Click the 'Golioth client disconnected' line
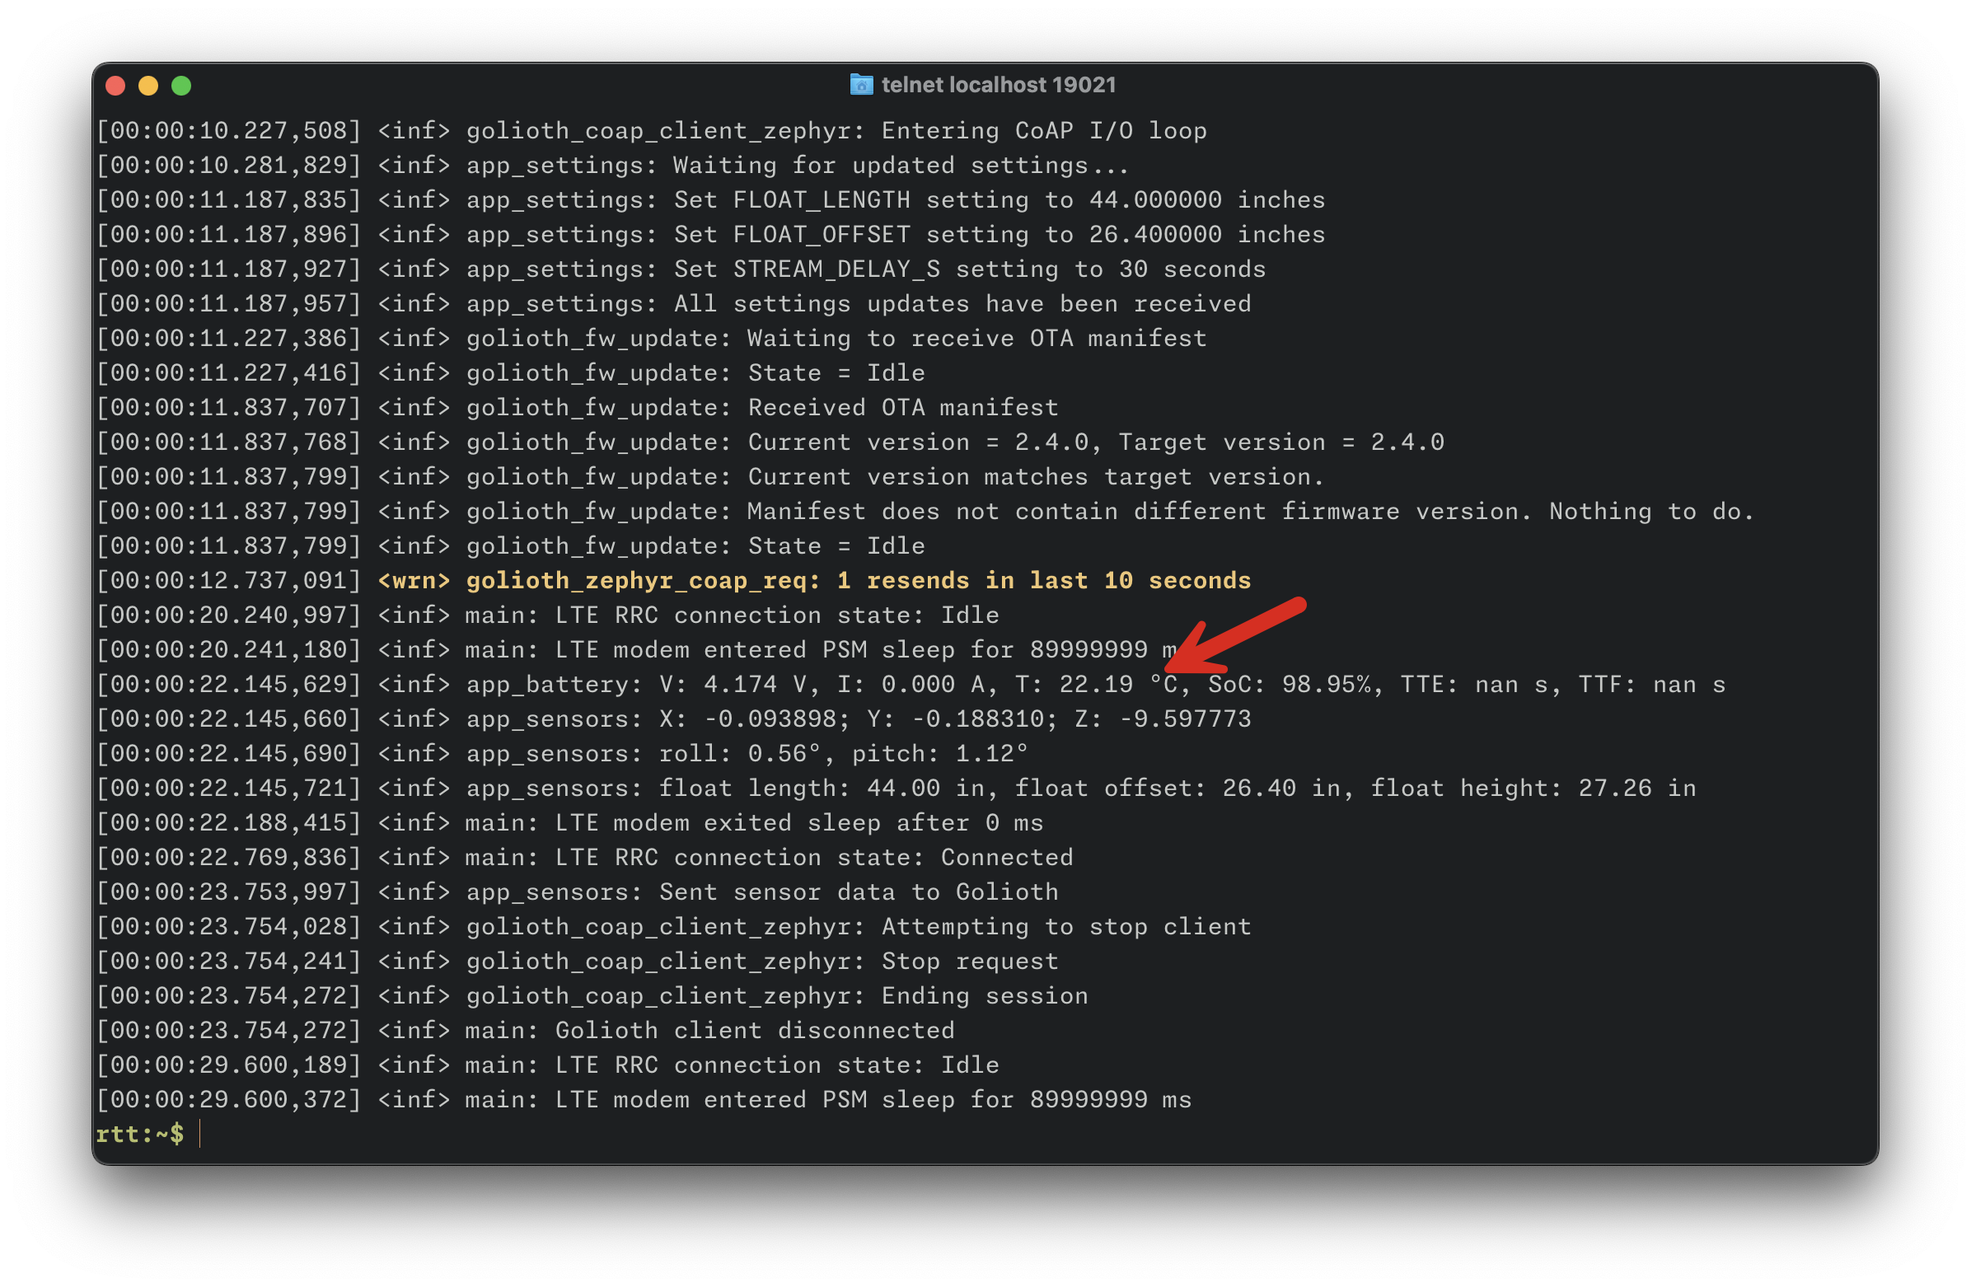This screenshot has height=1287, width=1971. click(x=526, y=1030)
